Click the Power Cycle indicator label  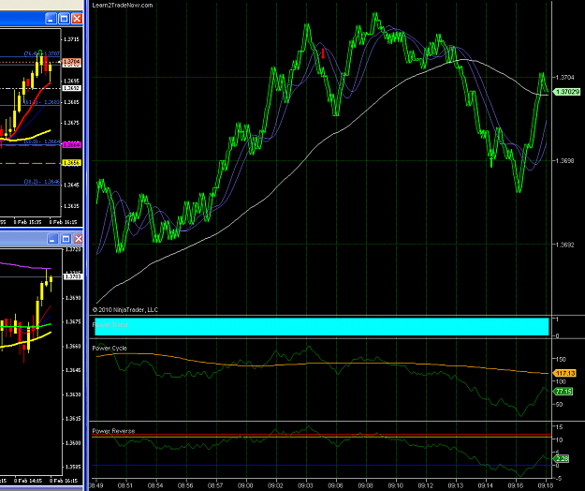110,348
